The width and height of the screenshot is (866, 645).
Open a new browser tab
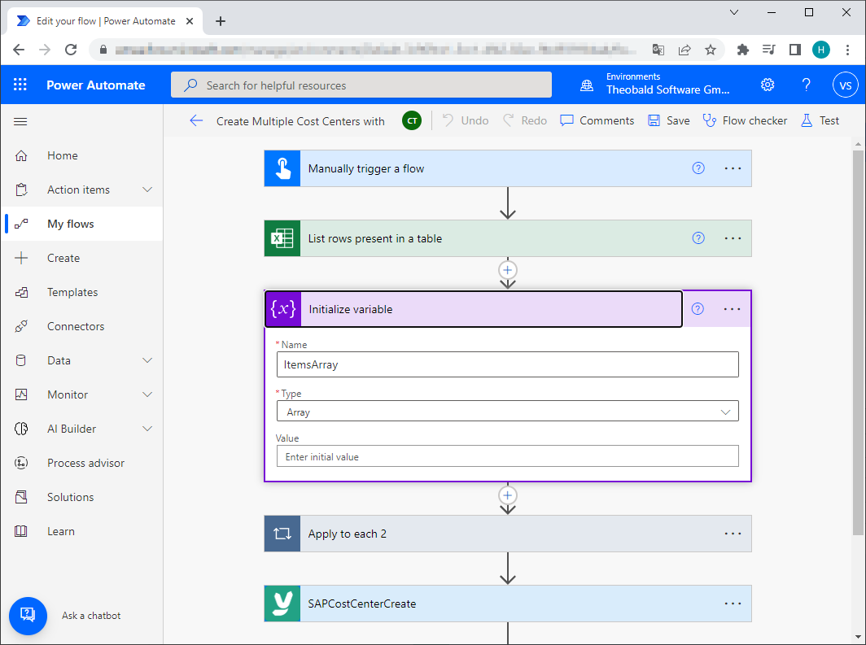click(221, 21)
